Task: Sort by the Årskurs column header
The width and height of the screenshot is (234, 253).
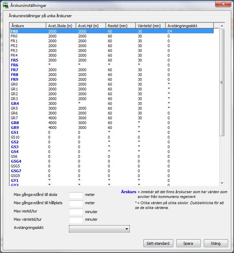Action: pyautogui.click(x=28, y=26)
